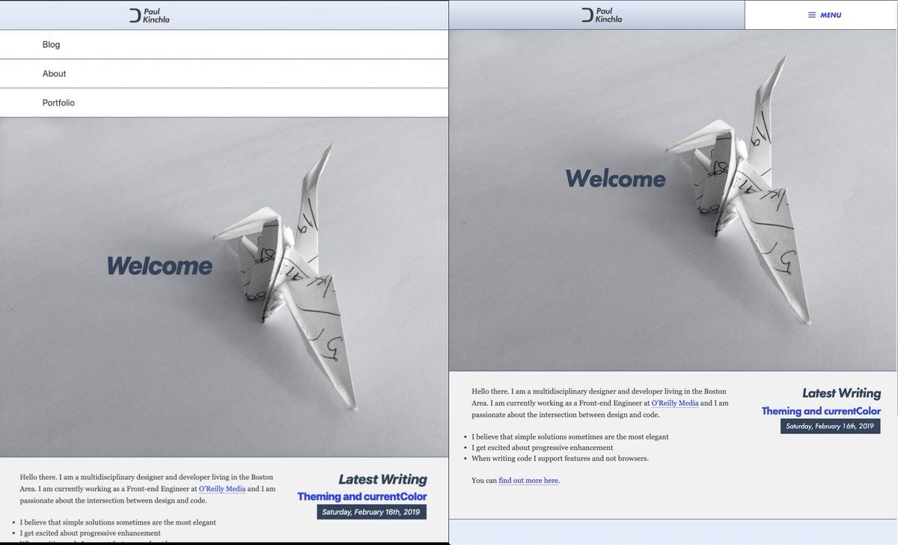Click the Paul Kinchla logo in the right view
Screen dimensions: 898x545
tap(602, 15)
